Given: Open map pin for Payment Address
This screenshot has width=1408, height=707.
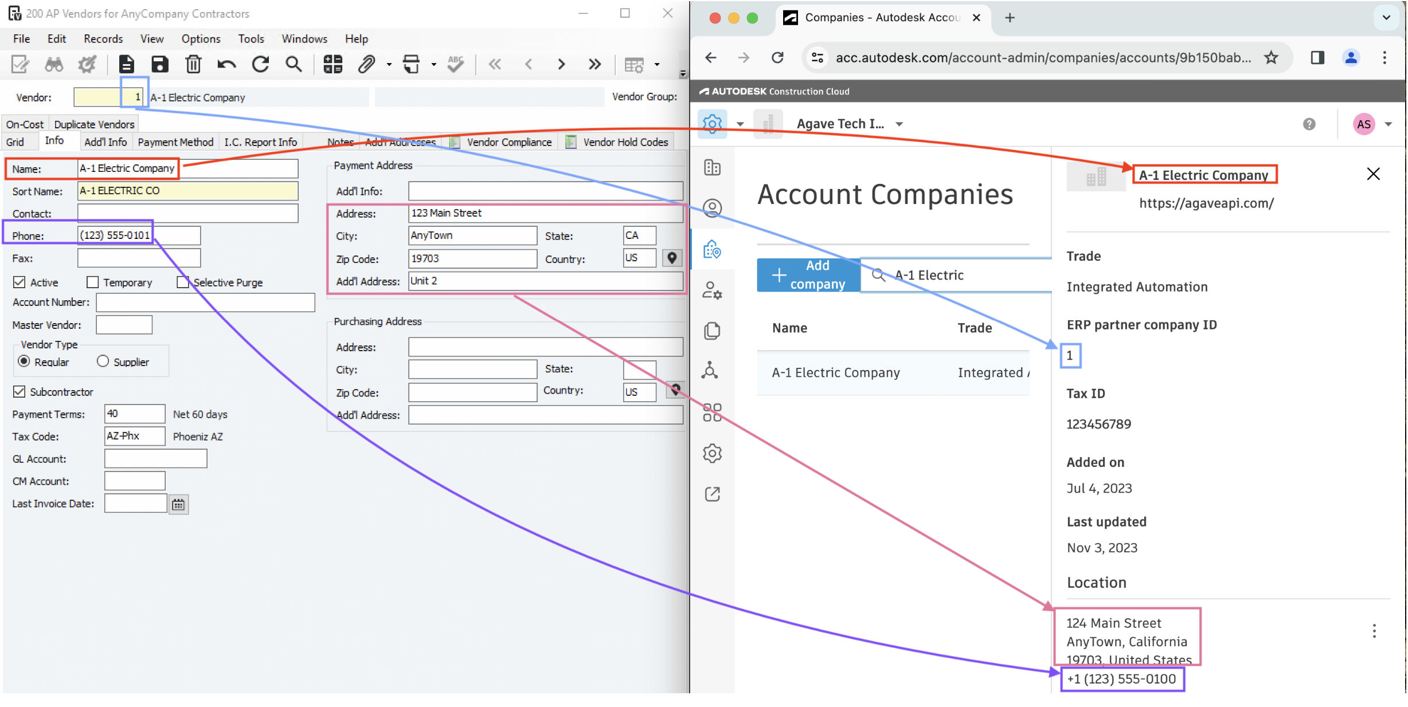Looking at the screenshot, I should 672,258.
